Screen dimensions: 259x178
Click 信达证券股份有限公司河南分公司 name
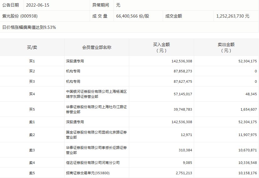[93, 163]
